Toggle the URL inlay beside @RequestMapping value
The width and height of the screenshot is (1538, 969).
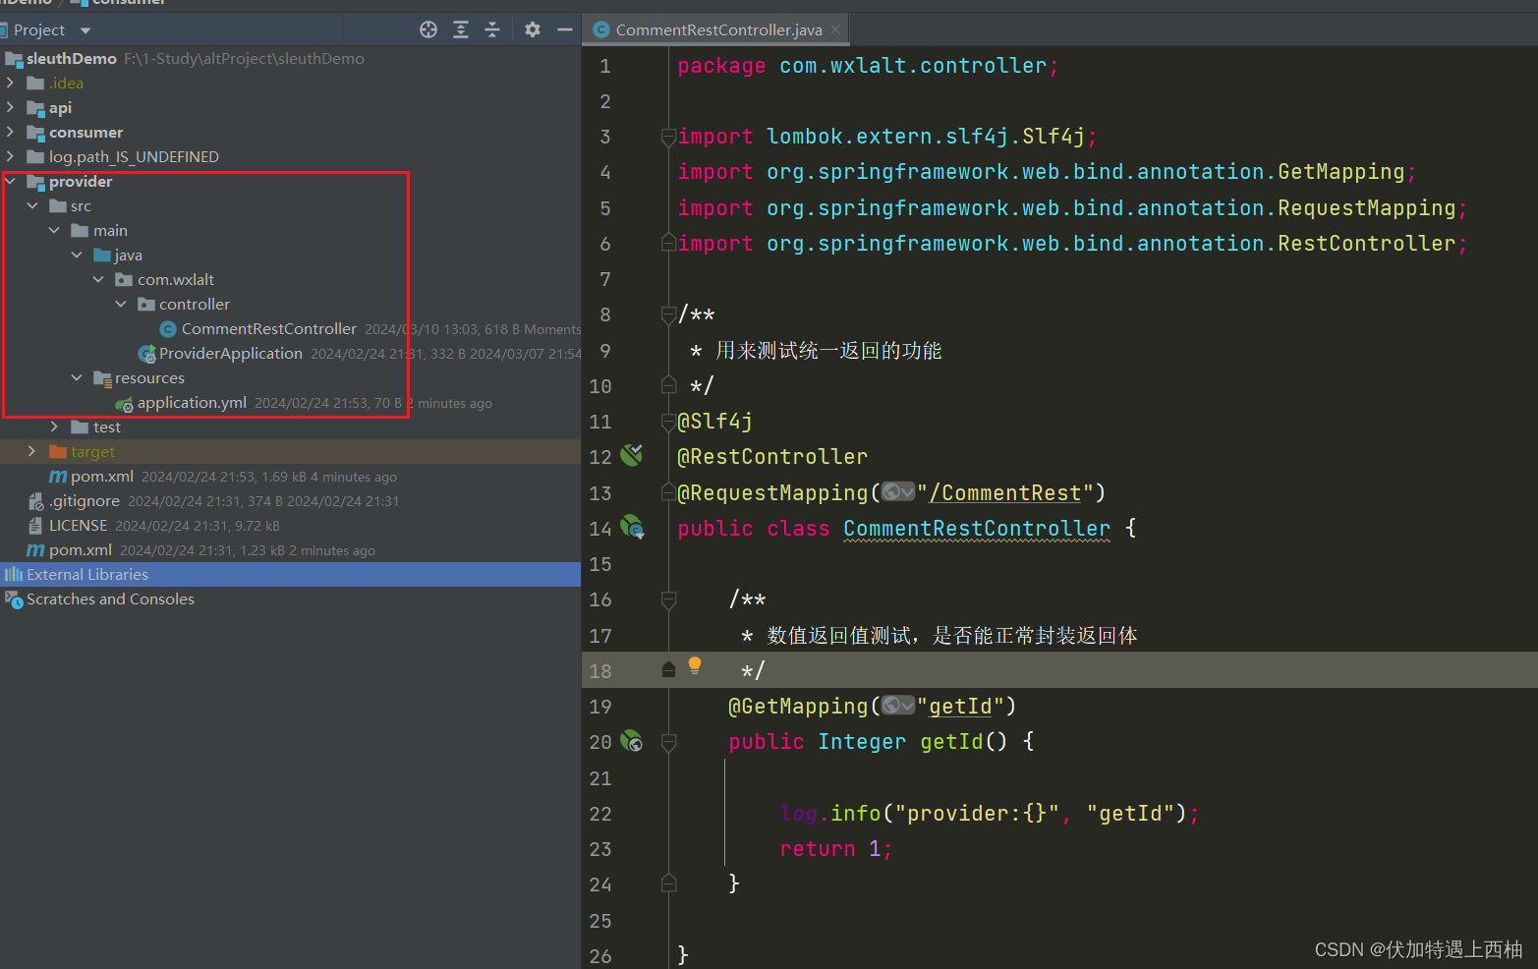897,491
